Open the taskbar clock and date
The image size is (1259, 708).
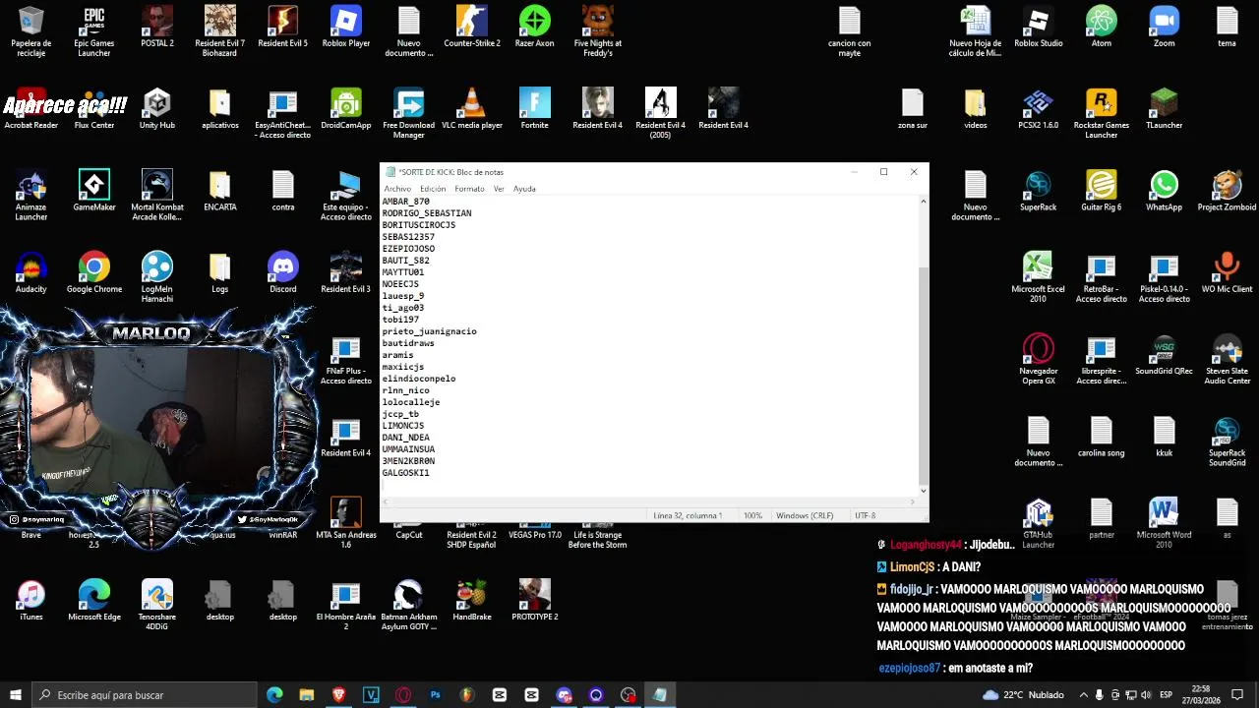1200,695
